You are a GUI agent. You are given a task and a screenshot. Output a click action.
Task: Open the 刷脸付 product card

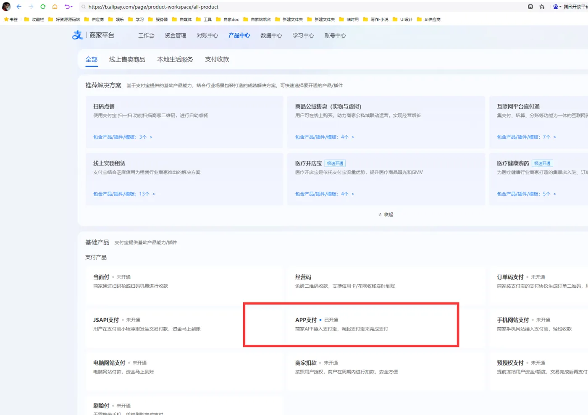(x=184, y=405)
